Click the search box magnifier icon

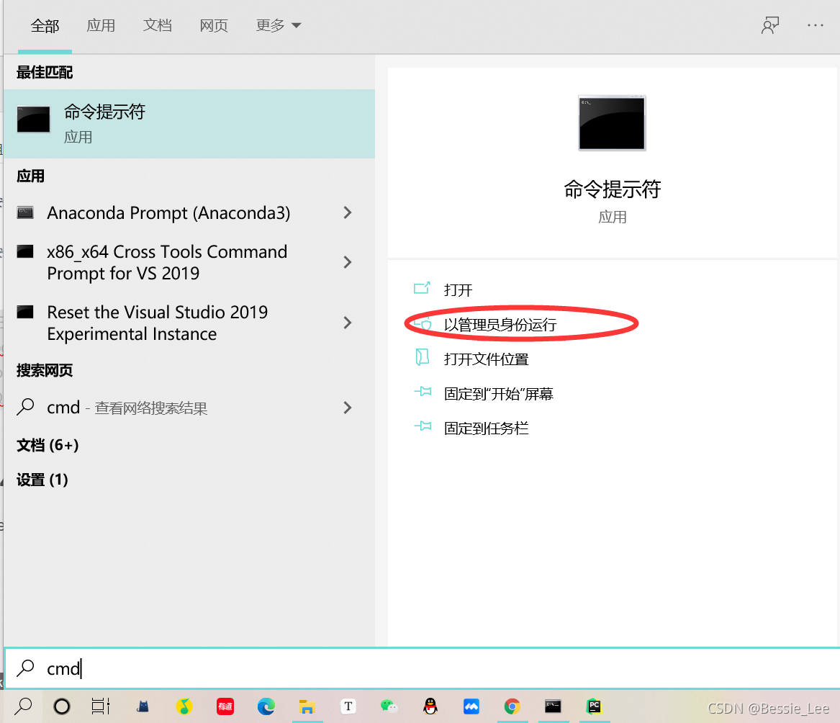[x=25, y=668]
